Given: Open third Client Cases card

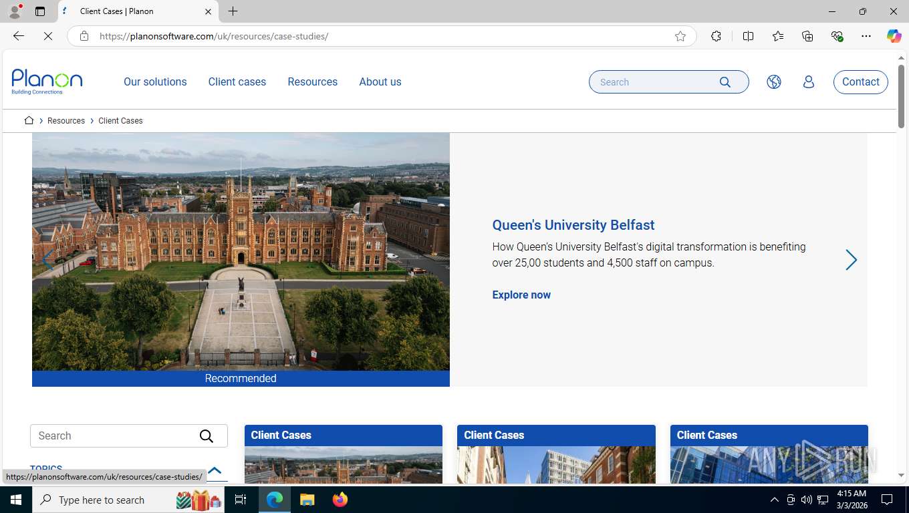Looking at the screenshot, I should pyautogui.click(x=769, y=454).
